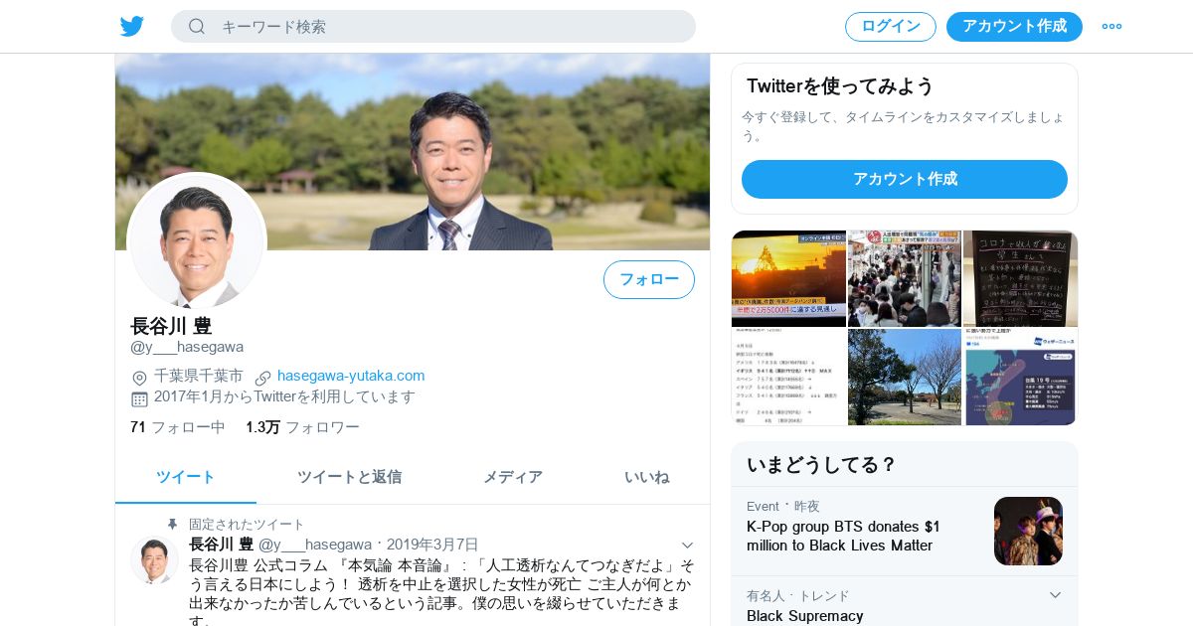Screen dimensions: 1193x626
Task: Open the 71 フォロー中 list
Action: [178, 427]
